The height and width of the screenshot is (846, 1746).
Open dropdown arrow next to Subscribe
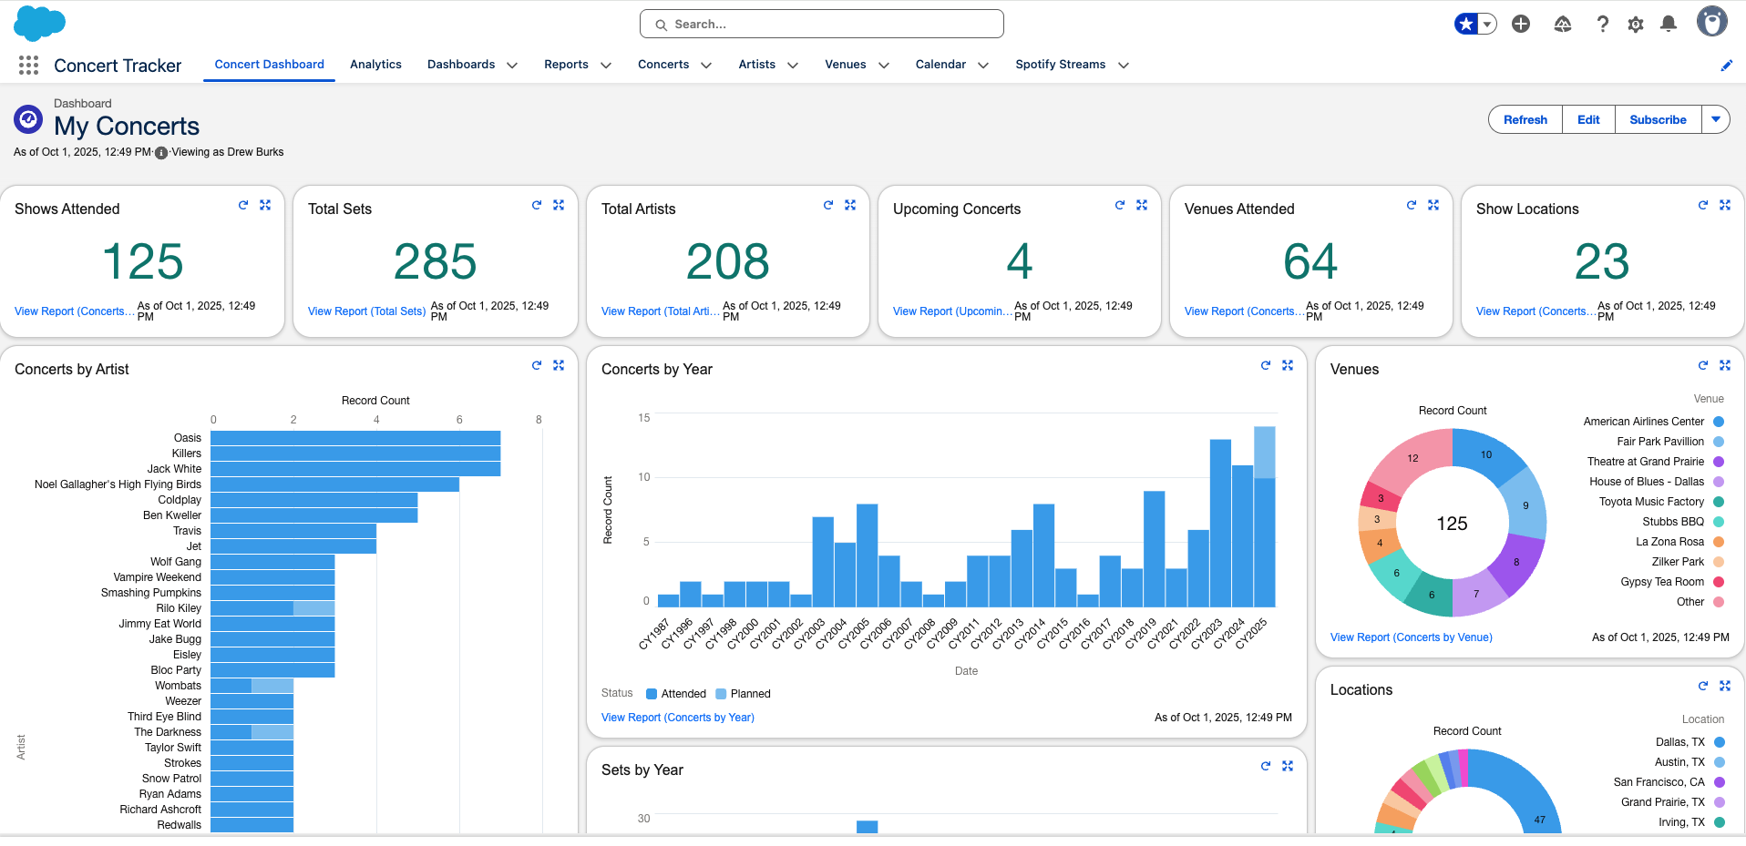click(1716, 119)
